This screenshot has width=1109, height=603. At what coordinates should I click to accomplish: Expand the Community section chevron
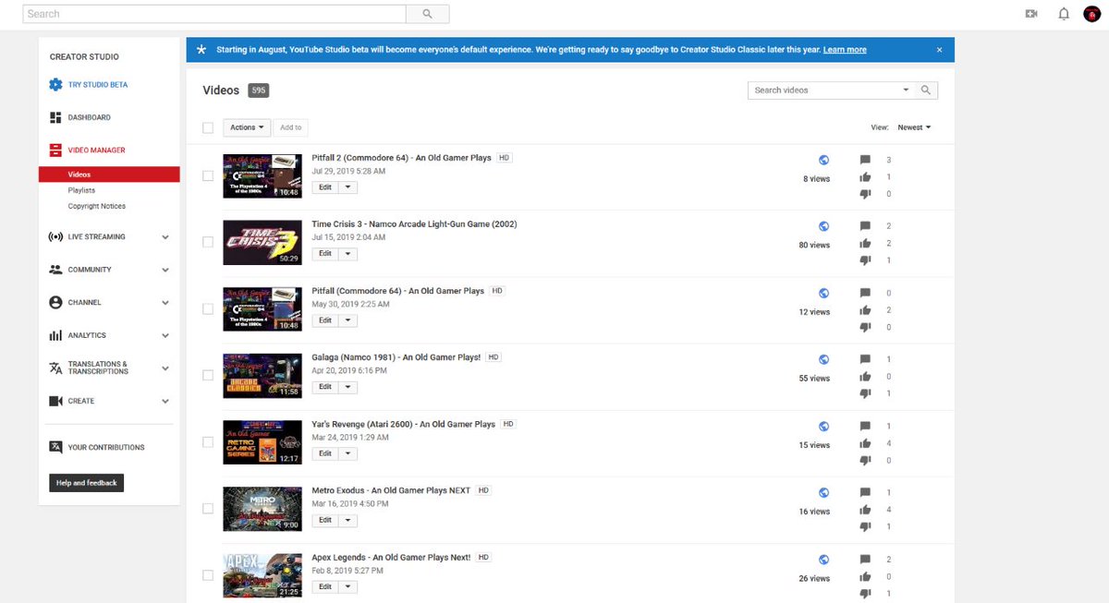165,271
